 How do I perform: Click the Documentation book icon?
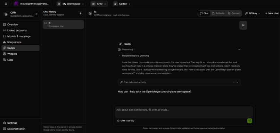point(5,129)
